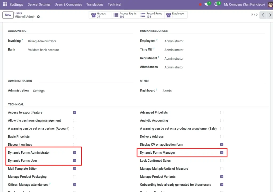Click the Invoicing help question mark
The width and height of the screenshot is (273, 192).
[x=22, y=40]
